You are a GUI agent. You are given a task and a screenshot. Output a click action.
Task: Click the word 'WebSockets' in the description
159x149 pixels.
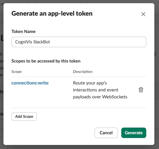[x=115, y=97]
